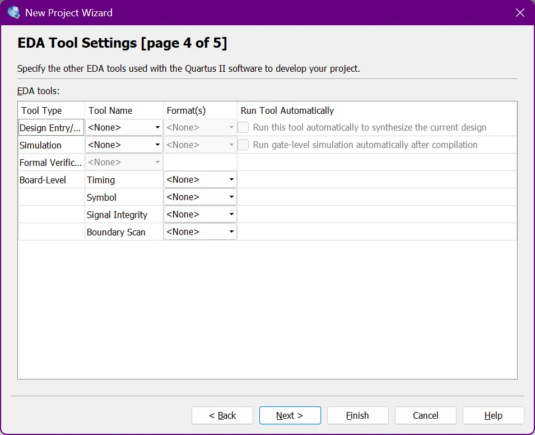Cancel the wizard

click(x=425, y=415)
